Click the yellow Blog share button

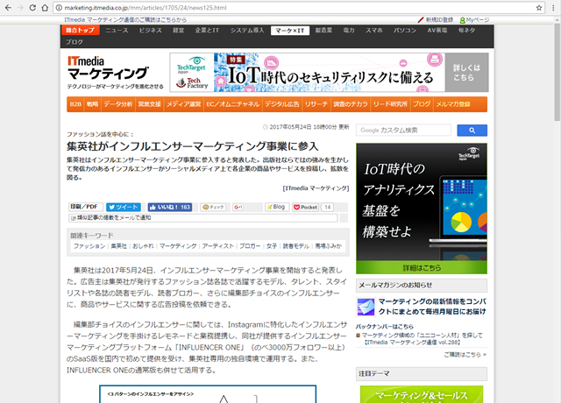[x=274, y=207]
